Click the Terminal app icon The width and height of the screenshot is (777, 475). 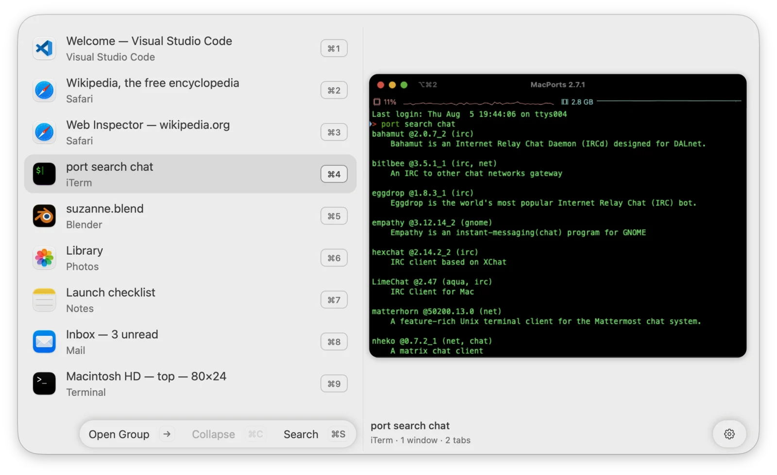click(x=44, y=383)
